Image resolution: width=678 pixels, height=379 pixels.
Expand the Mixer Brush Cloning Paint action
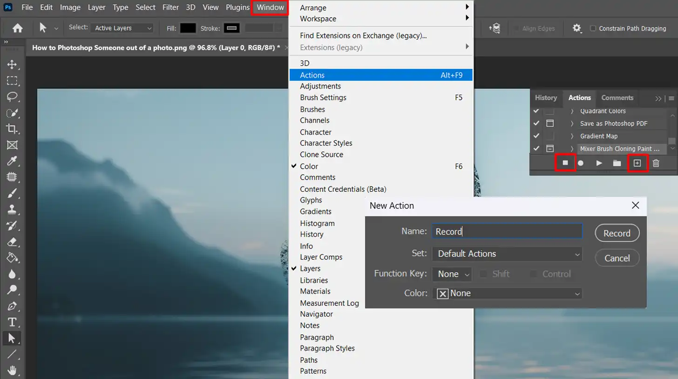(x=572, y=149)
